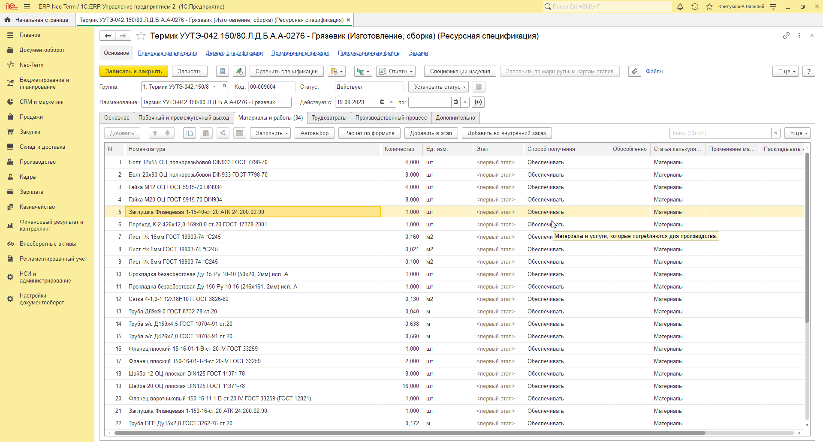Copy link to this form

(x=786, y=36)
